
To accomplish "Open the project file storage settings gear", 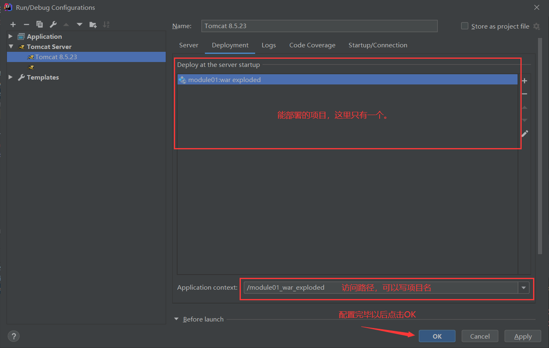I will 536,26.
